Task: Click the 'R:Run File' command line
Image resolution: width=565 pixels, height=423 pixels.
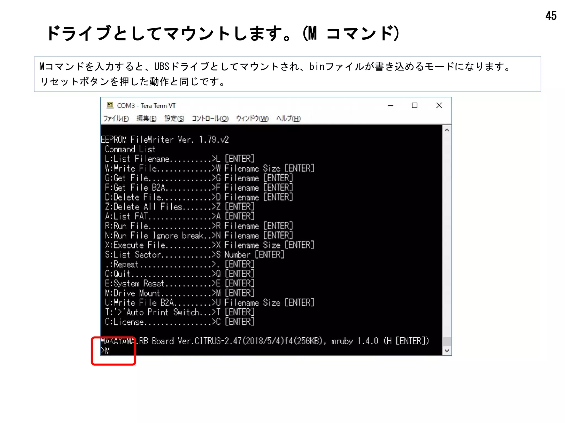Action: (x=199, y=226)
